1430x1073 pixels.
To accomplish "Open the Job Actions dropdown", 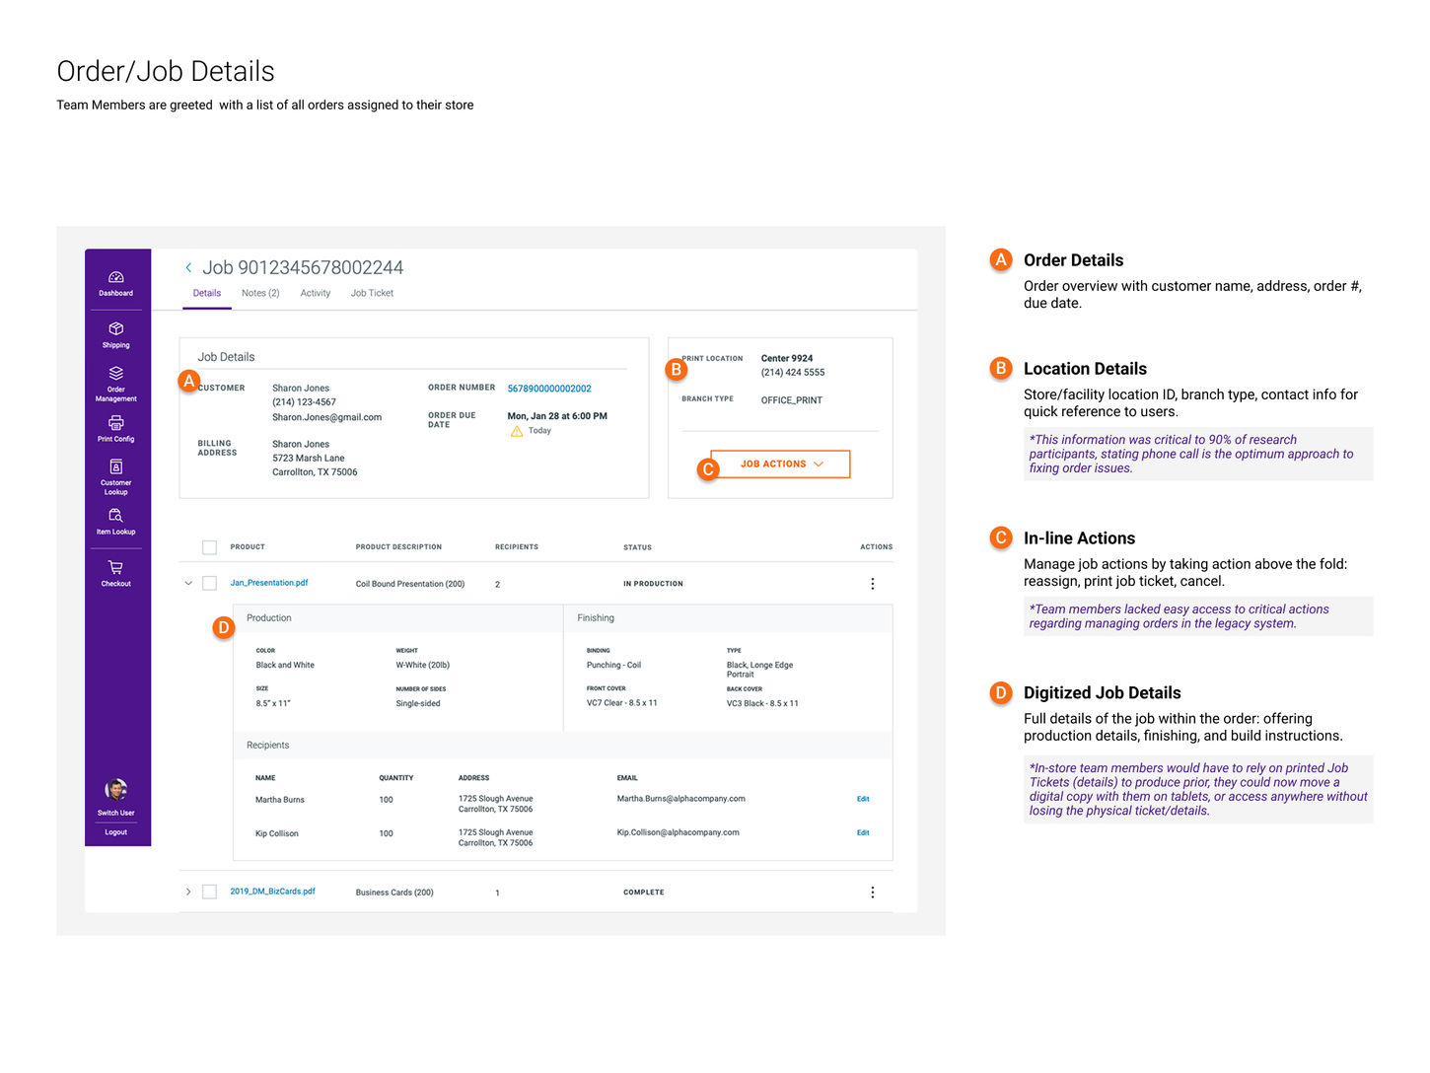I will click(780, 465).
